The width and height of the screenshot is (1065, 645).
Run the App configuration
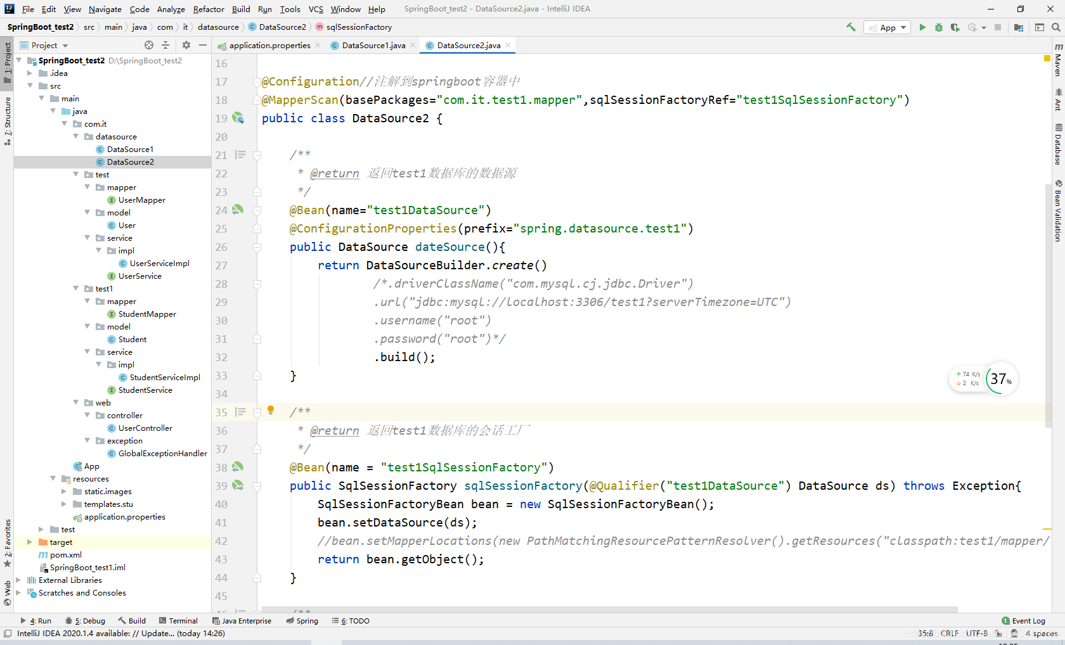(x=922, y=27)
